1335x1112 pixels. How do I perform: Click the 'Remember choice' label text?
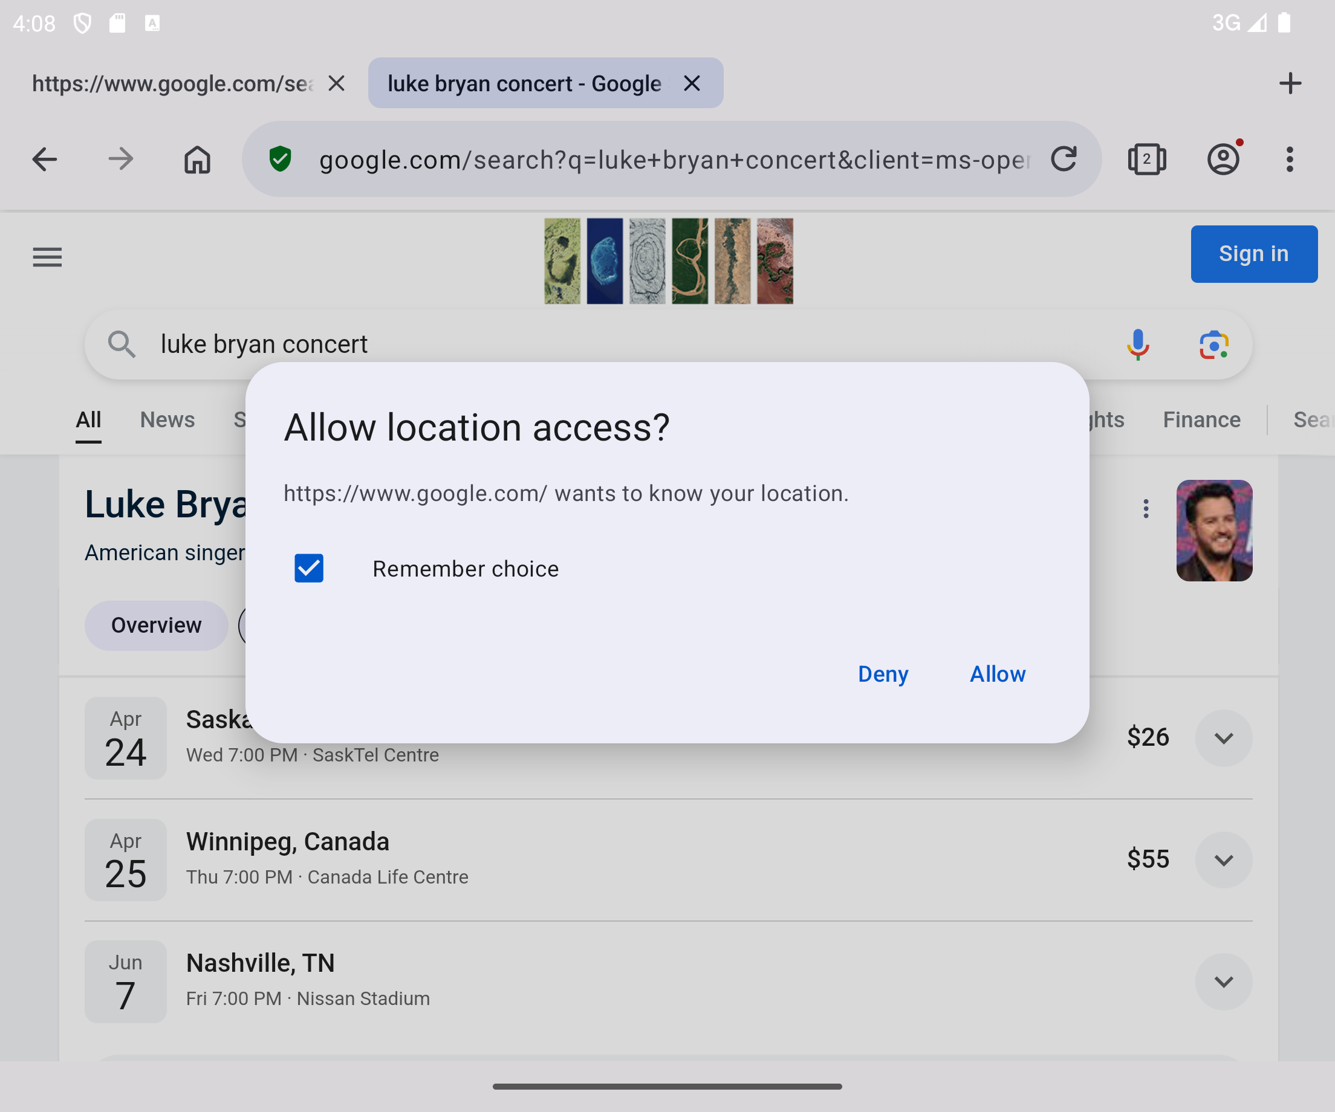click(x=466, y=569)
